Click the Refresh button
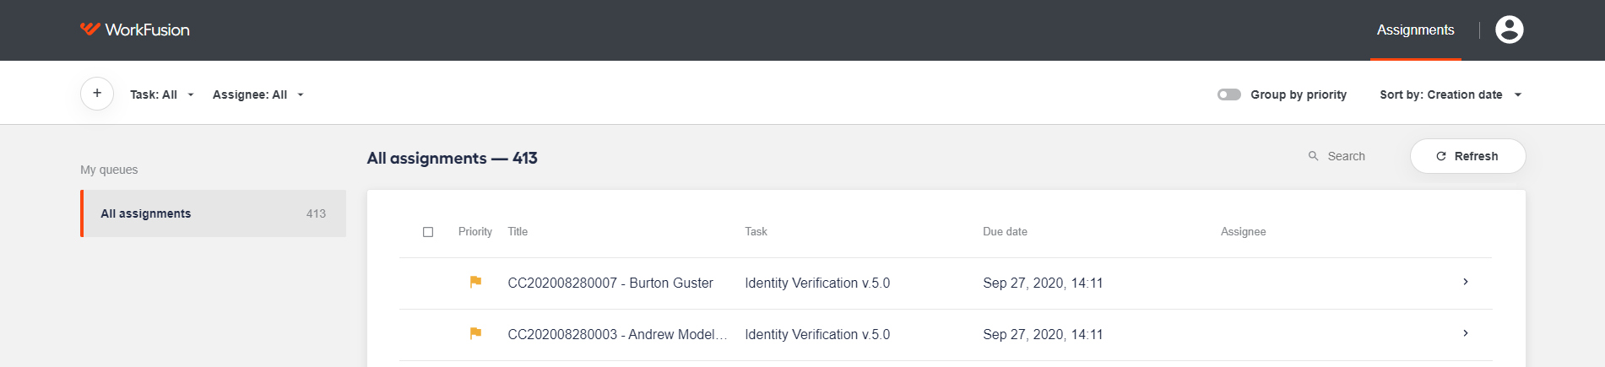This screenshot has height=367, width=1605. (x=1467, y=156)
